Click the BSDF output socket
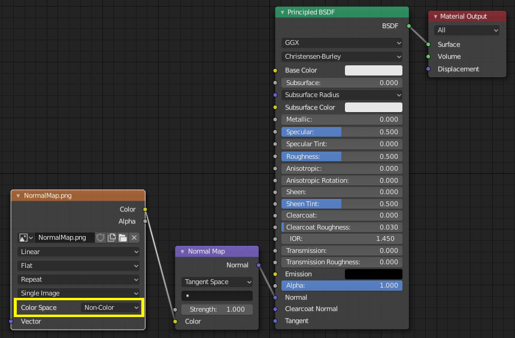Viewport: 515px width, 338px height. coord(409,26)
